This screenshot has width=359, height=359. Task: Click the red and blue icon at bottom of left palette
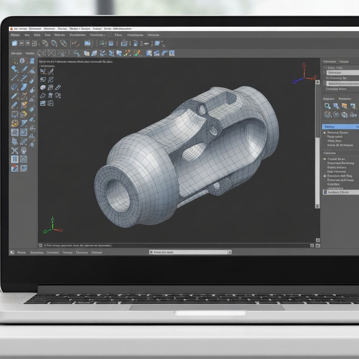click(x=14, y=168)
